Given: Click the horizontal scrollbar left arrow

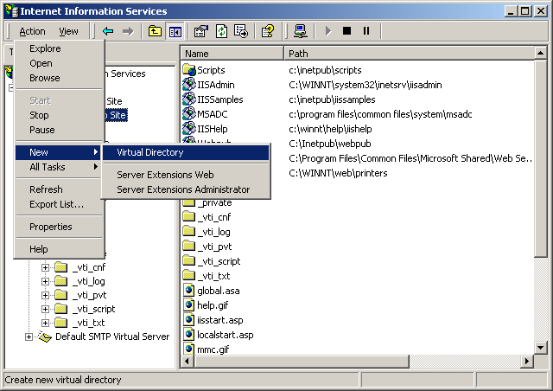Looking at the screenshot, I should click(x=187, y=362).
